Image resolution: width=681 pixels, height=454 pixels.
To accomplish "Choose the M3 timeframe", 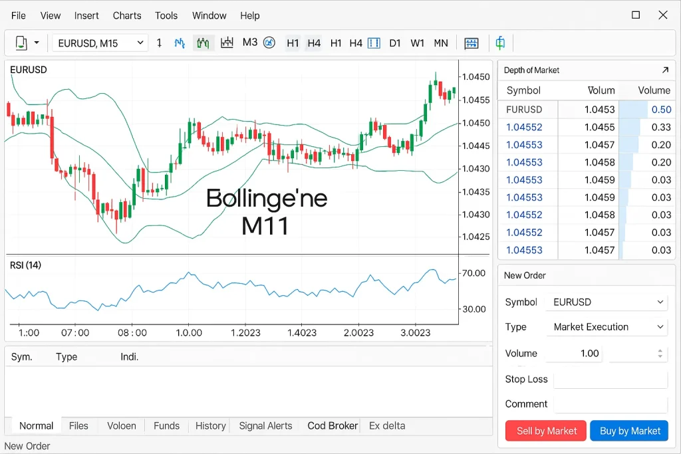I will (x=250, y=43).
